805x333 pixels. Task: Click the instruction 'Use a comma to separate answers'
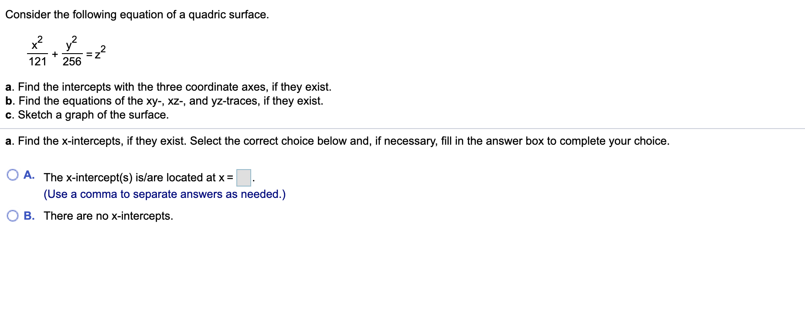point(164,194)
